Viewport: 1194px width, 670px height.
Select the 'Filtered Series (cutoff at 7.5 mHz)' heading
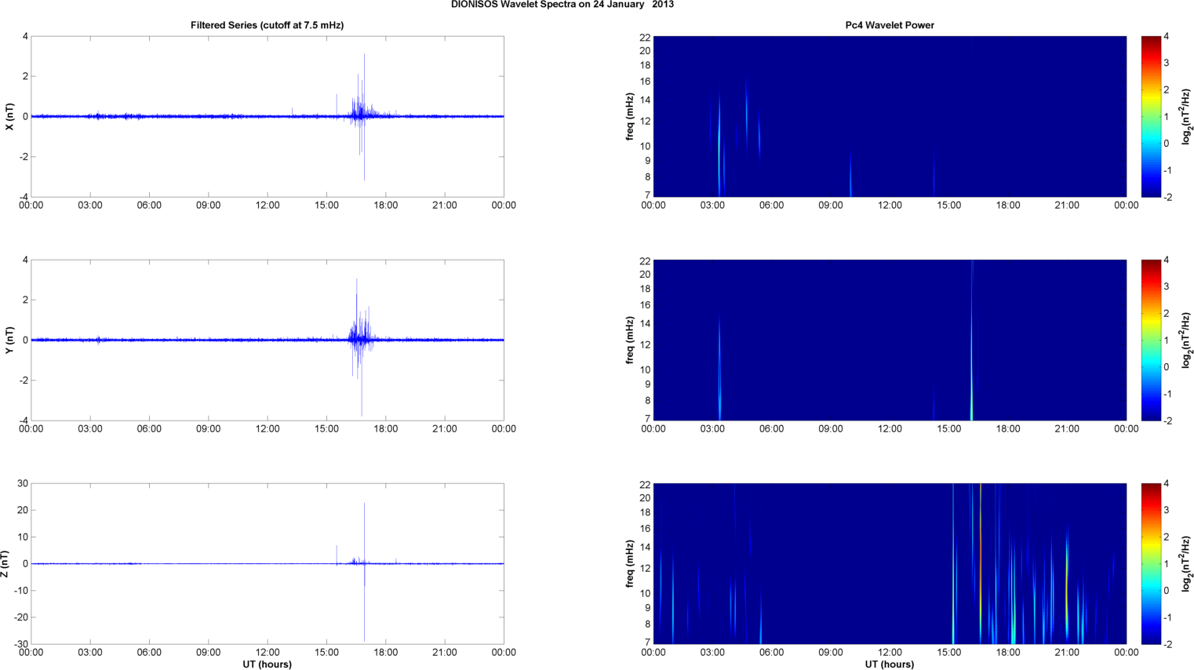pos(267,25)
